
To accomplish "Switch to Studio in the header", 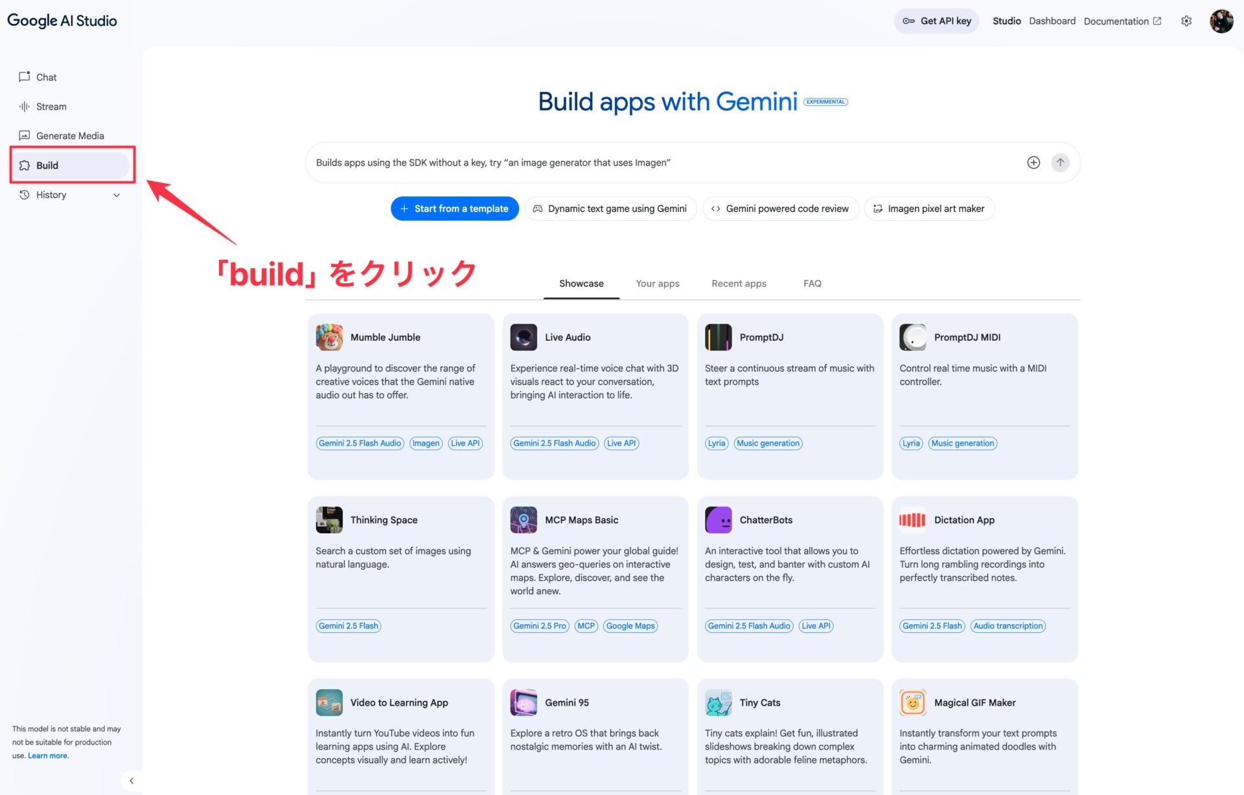I will coord(1006,21).
